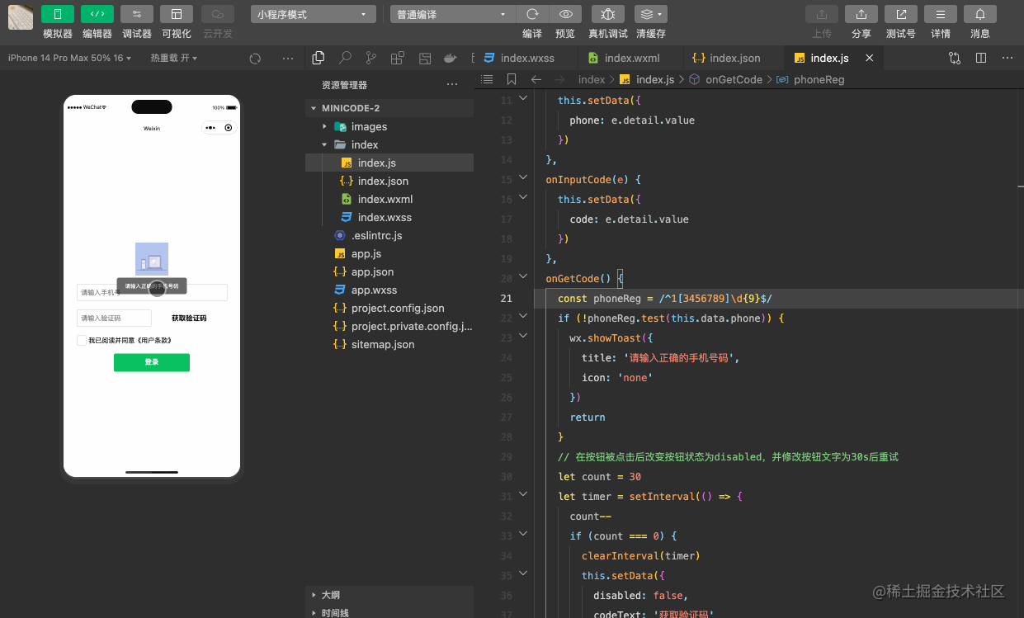Click the phone number input in simulator

152,292
